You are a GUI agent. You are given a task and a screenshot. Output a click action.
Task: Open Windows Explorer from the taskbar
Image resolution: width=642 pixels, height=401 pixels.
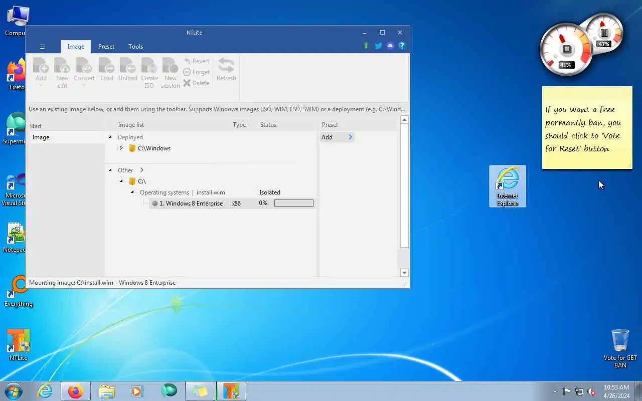point(107,391)
